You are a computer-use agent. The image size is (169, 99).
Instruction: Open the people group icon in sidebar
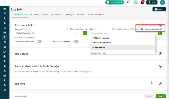[x=5, y=71]
